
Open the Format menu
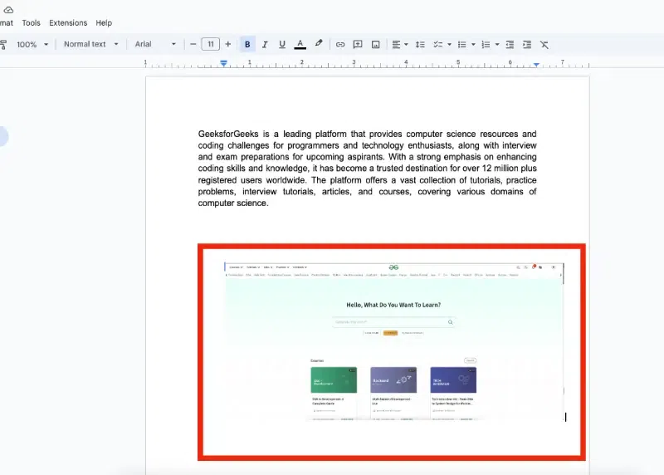6,23
